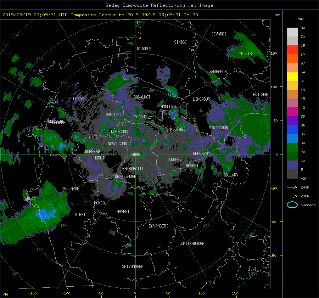Viewport: 319px width, 298px height.
Task: Click the SHORAPUR city label
Action: pyautogui.click(x=218, y=72)
